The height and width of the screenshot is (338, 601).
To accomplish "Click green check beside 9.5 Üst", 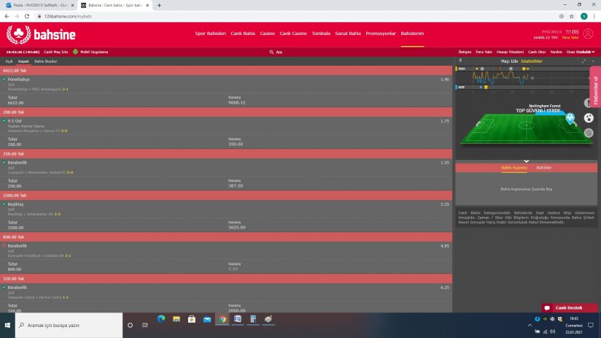I will coord(4,120).
